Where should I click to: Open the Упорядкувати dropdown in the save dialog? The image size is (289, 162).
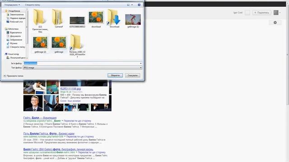[12, 5]
